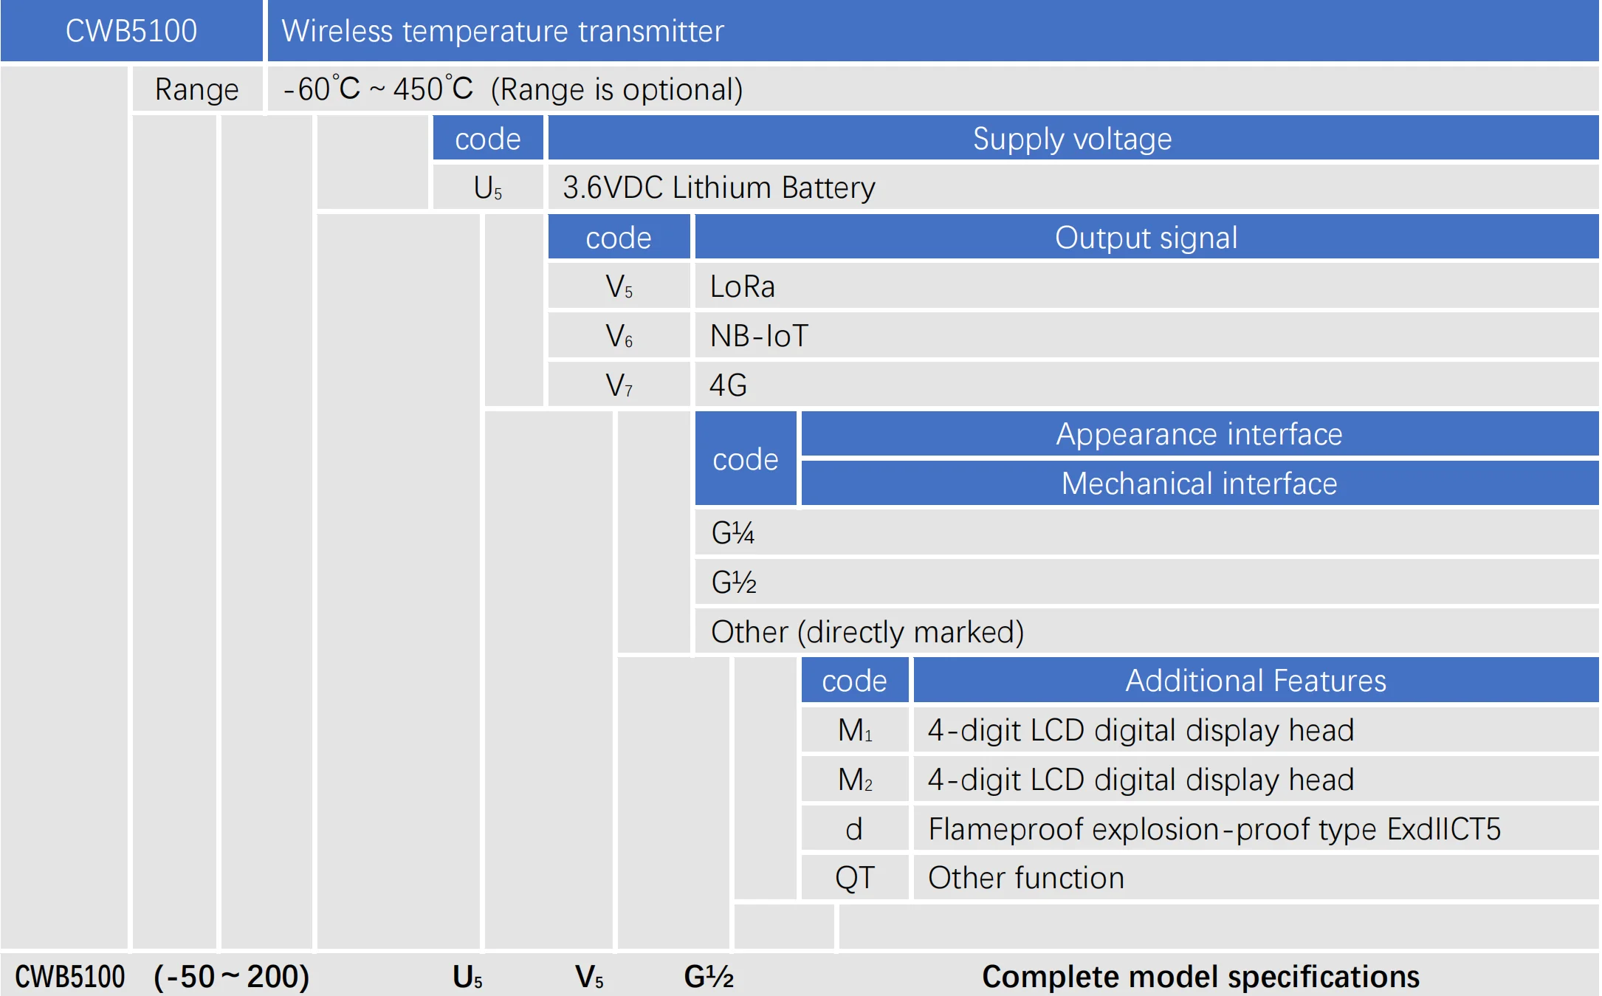Select the QT Other function row

tap(1025, 878)
